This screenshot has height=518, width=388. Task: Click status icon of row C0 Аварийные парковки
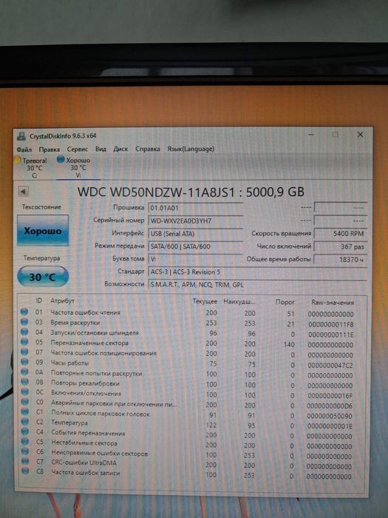[24, 401]
